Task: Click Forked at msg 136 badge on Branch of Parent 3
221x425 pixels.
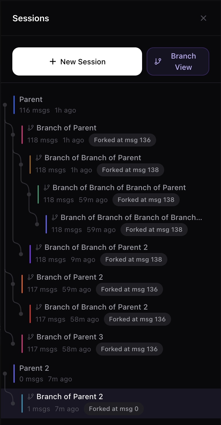Action: pos(129,349)
